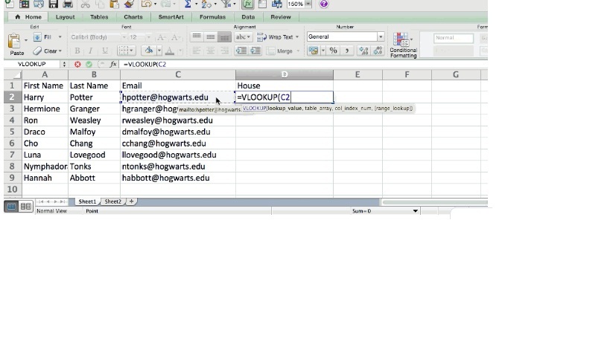The image size is (610, 342).
Task: Select column E header
Action: [x=357, y=74]
